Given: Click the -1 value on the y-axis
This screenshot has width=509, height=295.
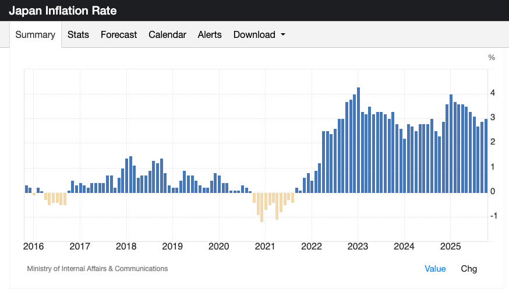Looking at the screenshot, I should (x=492, y=216).
